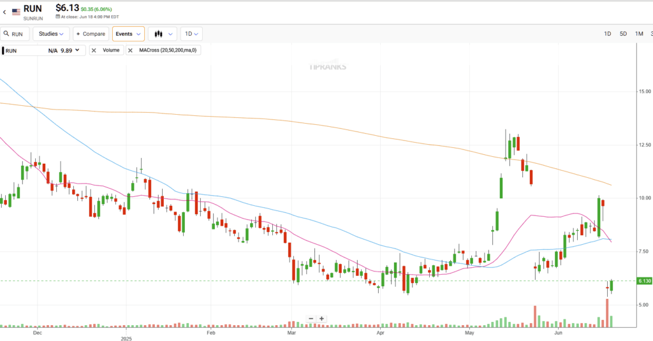Click the 2025 year label
This screenshot has width=653, height=341.
coord(126,338)
